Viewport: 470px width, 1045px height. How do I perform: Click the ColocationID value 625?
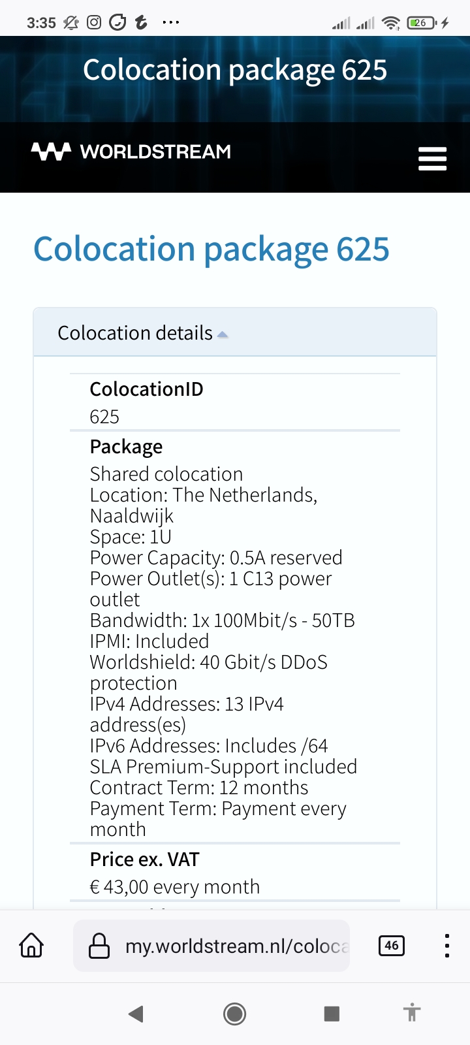104,417
